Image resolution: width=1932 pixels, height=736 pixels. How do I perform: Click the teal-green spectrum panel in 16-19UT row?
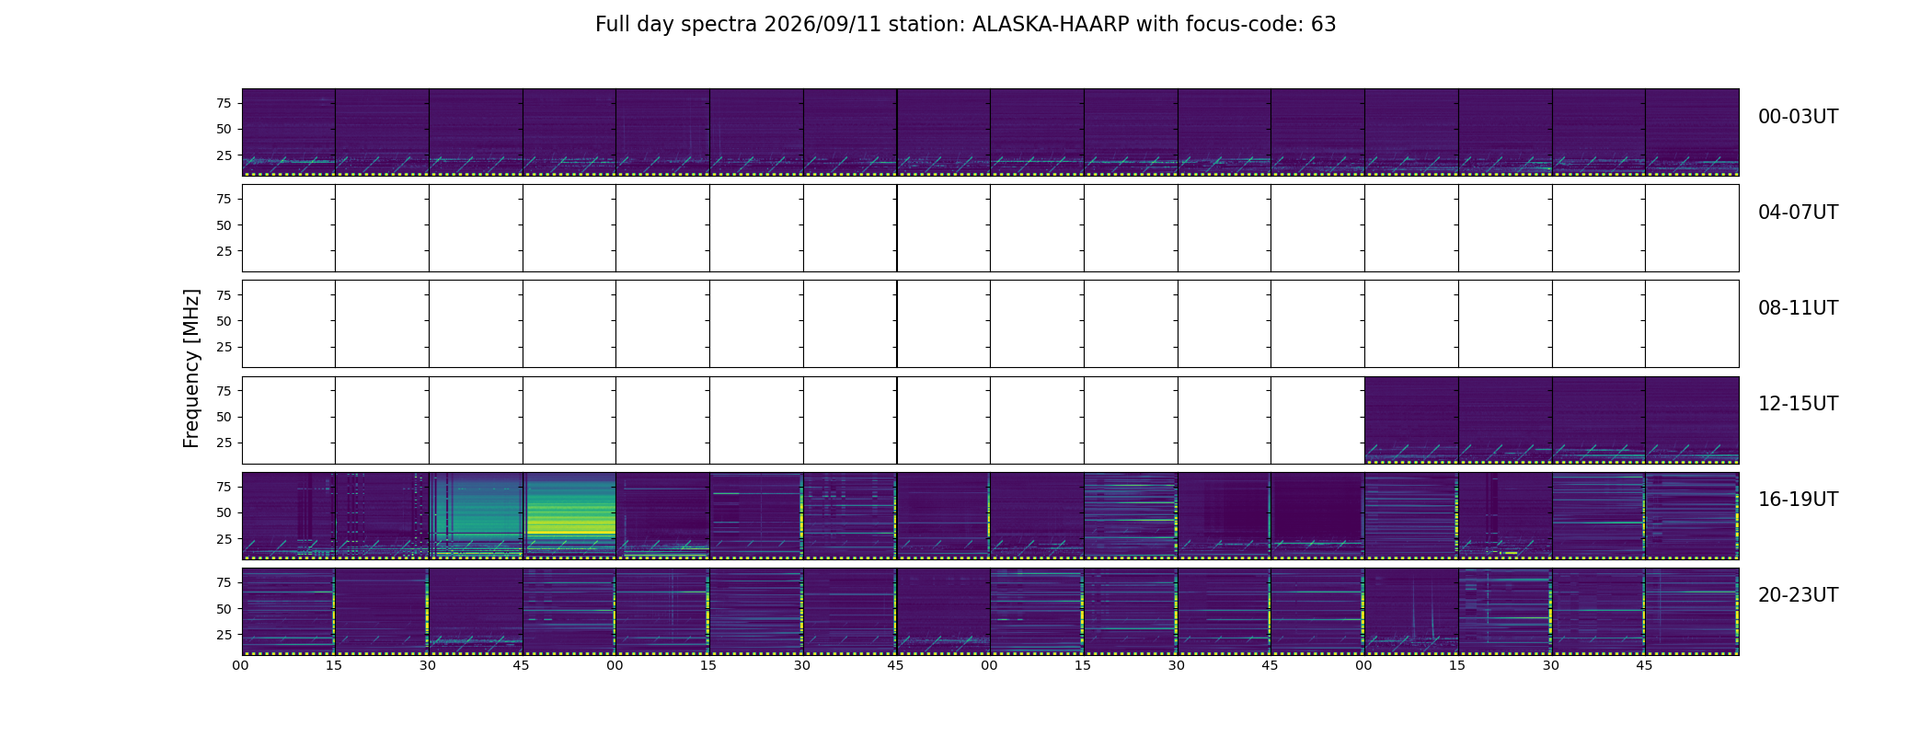coord(476,515)
